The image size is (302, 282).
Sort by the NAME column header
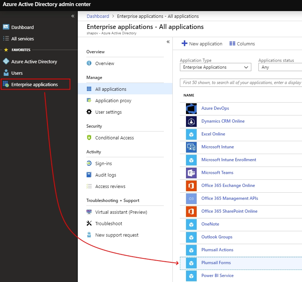[189, 95]
